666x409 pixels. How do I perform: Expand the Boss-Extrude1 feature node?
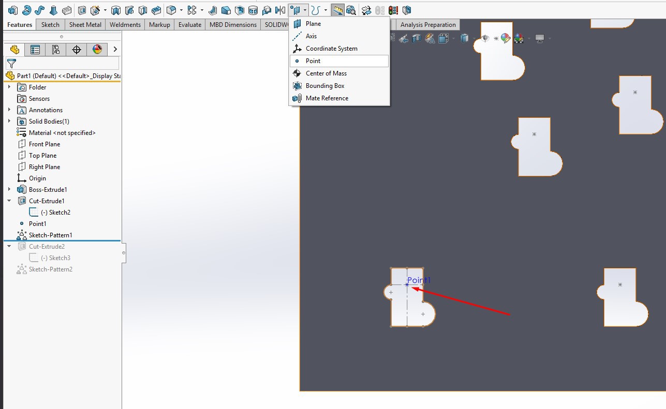[x=9, y=190]
